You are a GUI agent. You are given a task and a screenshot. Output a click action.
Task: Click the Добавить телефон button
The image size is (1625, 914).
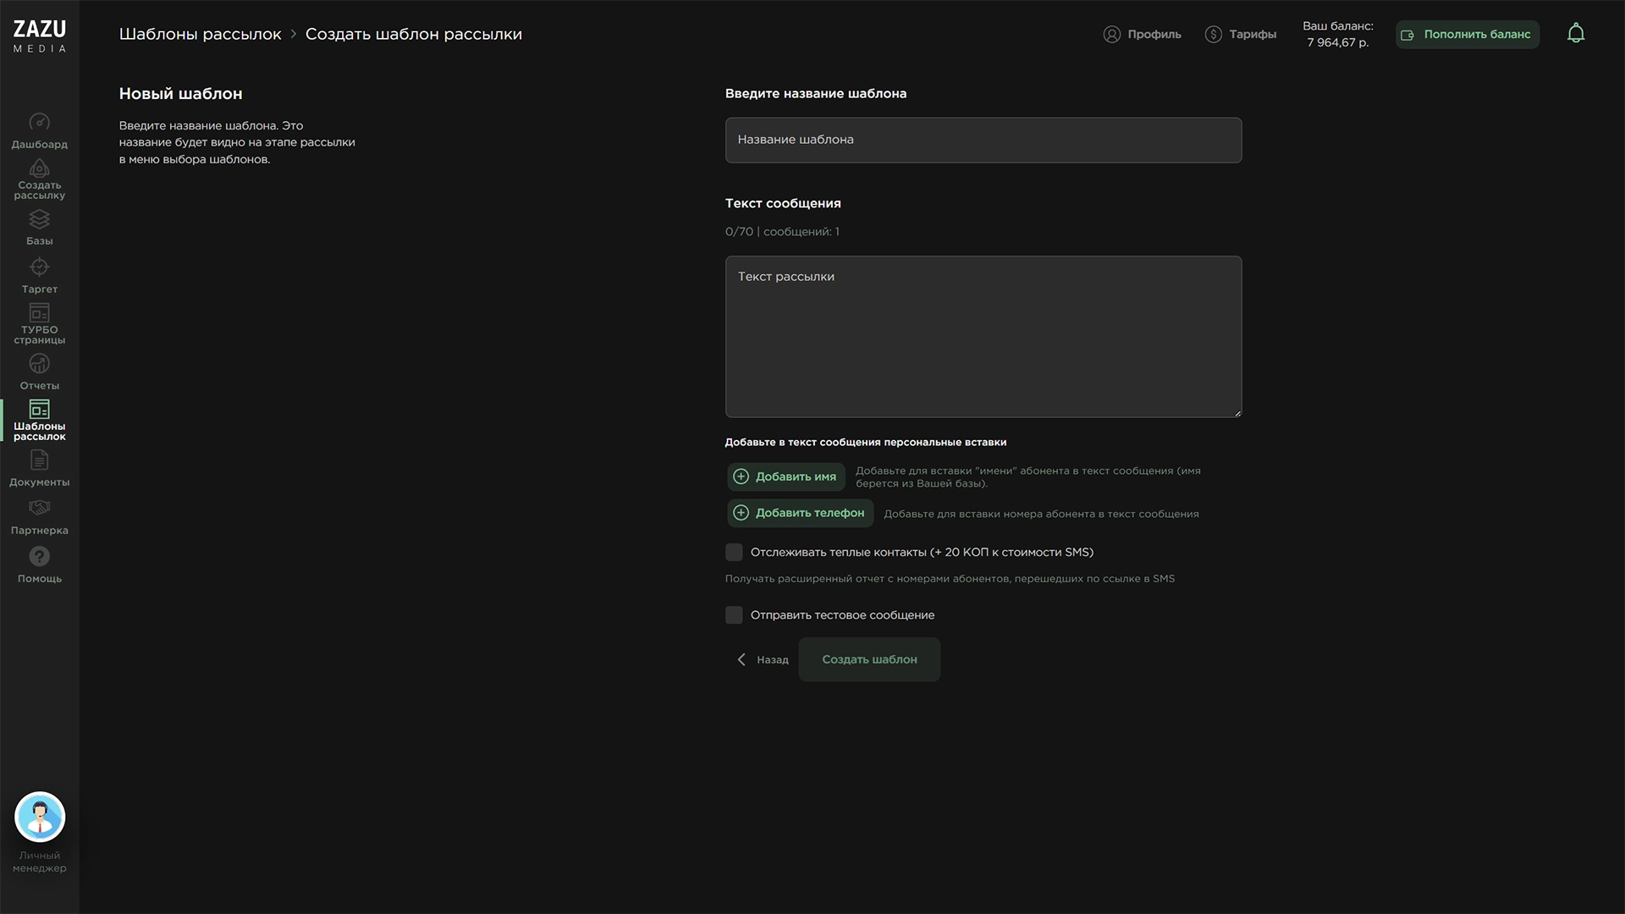(x=800, y=513)
